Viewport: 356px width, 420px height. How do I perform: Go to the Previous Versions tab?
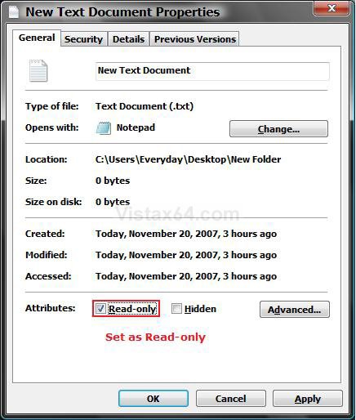tap(195, 39)
